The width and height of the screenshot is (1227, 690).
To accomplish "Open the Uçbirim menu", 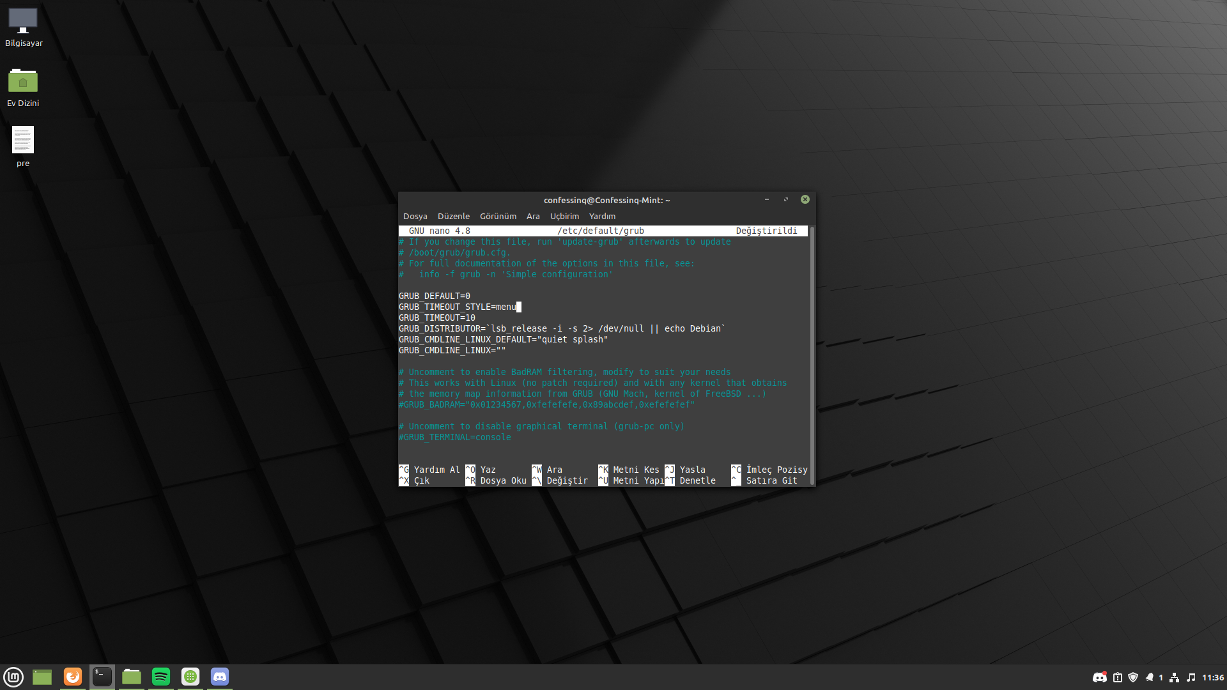I will [564, 217].
